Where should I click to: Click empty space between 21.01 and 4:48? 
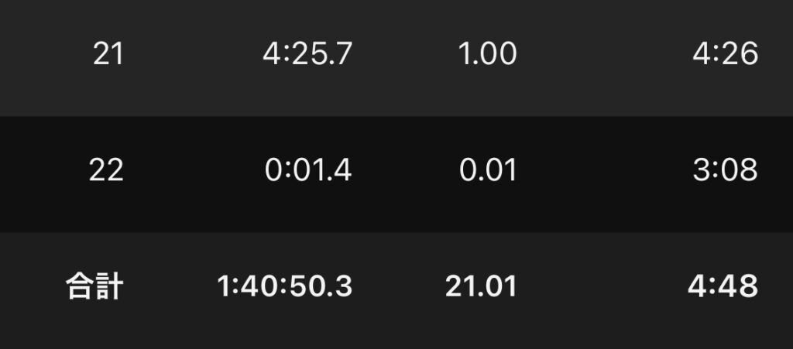602,286
